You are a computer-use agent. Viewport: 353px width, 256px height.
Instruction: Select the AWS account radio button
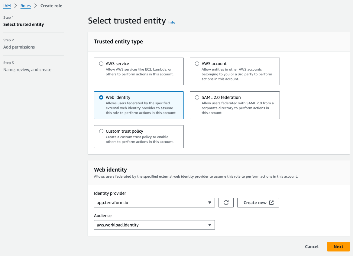tap(197, 64)
